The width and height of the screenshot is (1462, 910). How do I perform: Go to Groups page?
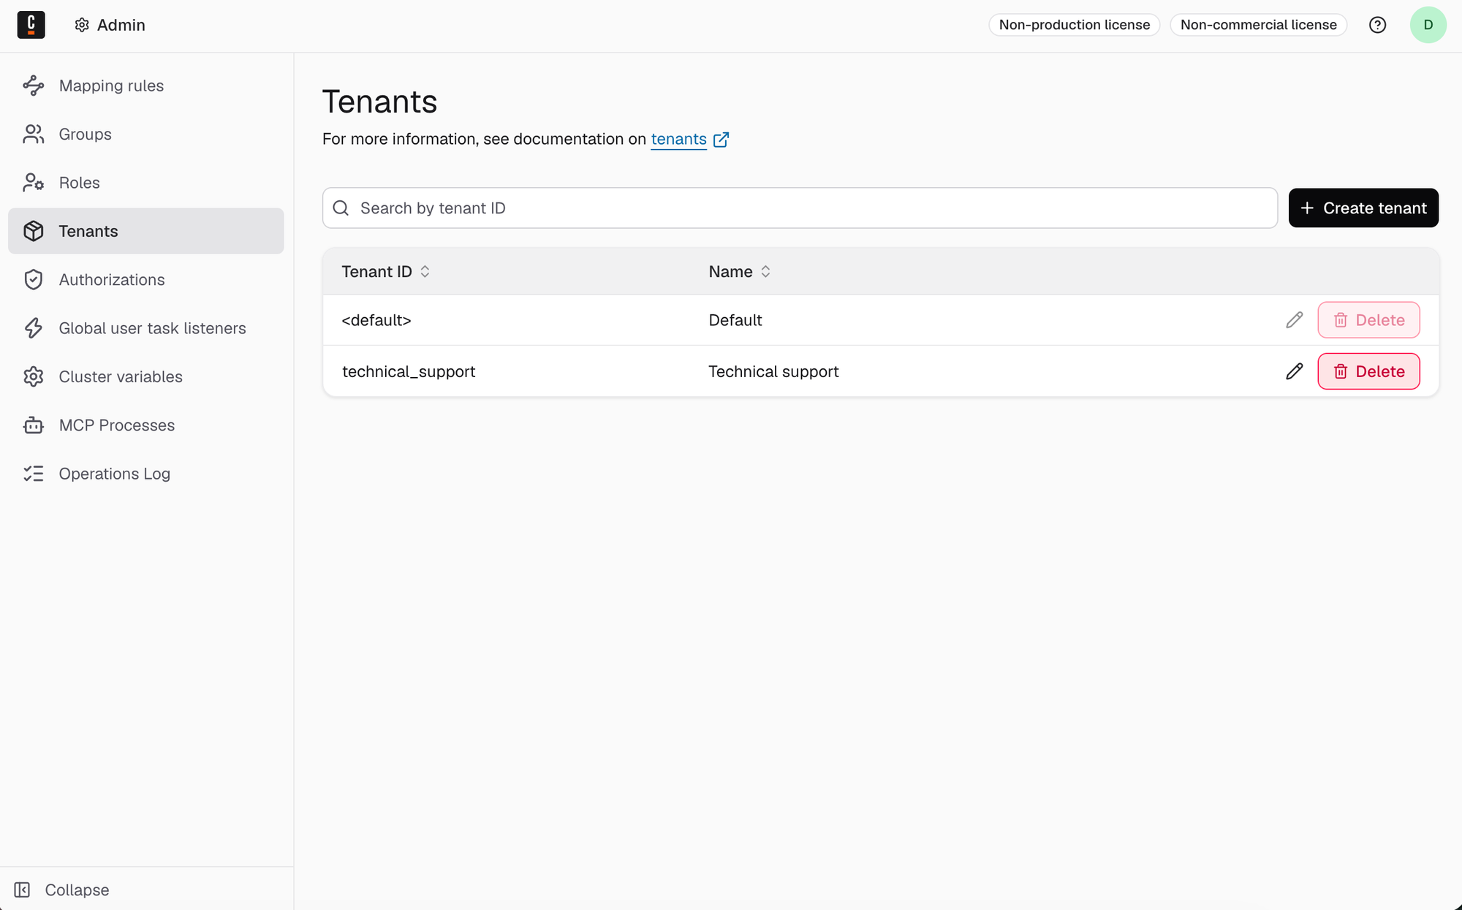tap(145, 134)
